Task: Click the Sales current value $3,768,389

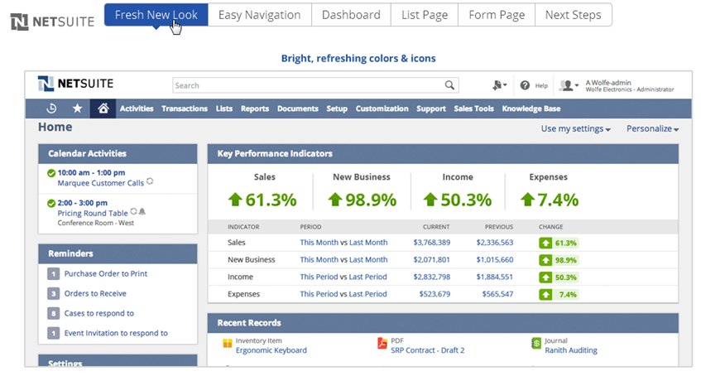Action: 431,243
